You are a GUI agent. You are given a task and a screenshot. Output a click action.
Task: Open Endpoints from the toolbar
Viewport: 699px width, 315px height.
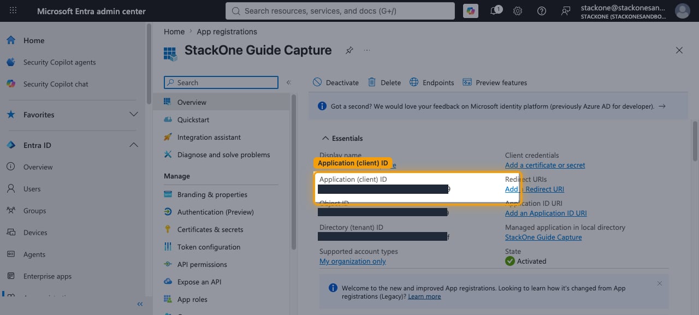[x=431, y=82]
